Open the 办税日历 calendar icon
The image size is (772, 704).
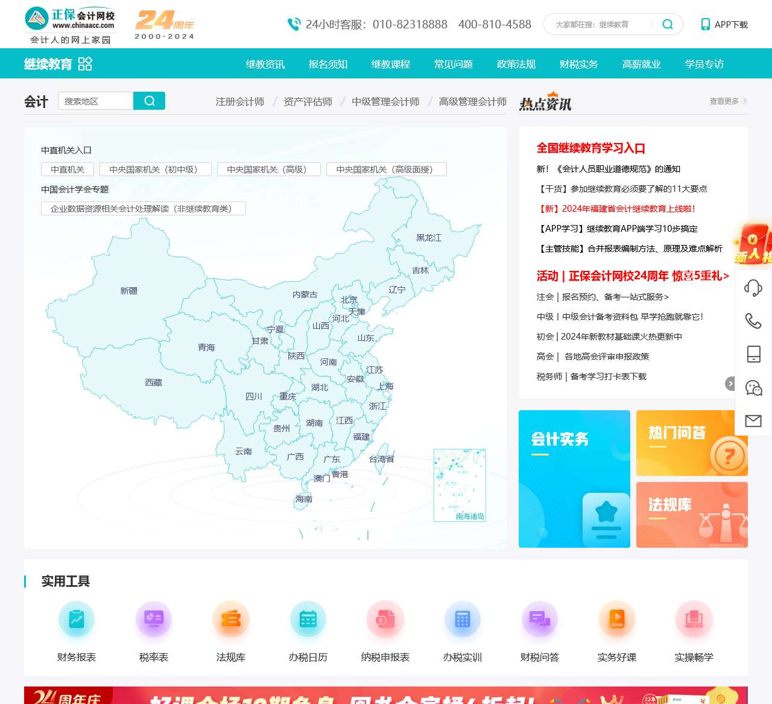[308, 619]
